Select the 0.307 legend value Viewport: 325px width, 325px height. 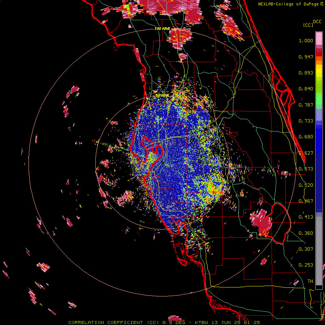tap(306, 249)
